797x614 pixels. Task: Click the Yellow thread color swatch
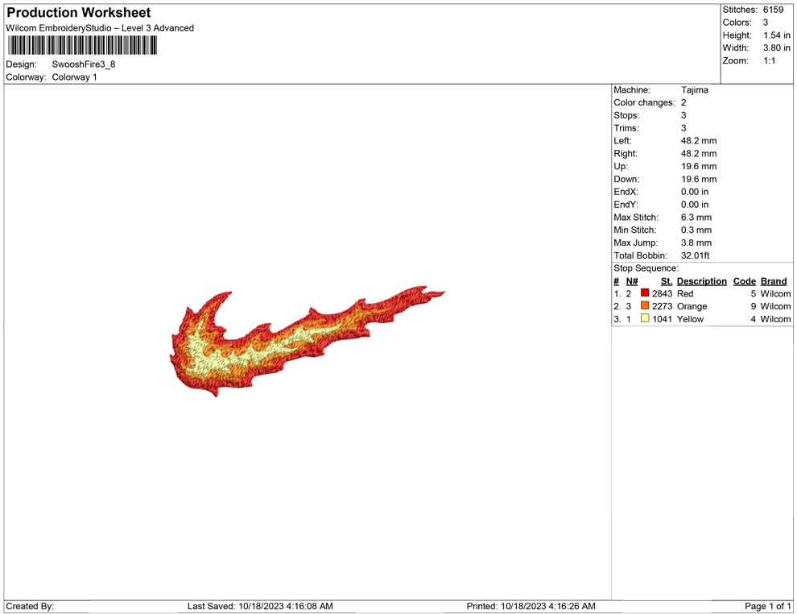[645, 318]
